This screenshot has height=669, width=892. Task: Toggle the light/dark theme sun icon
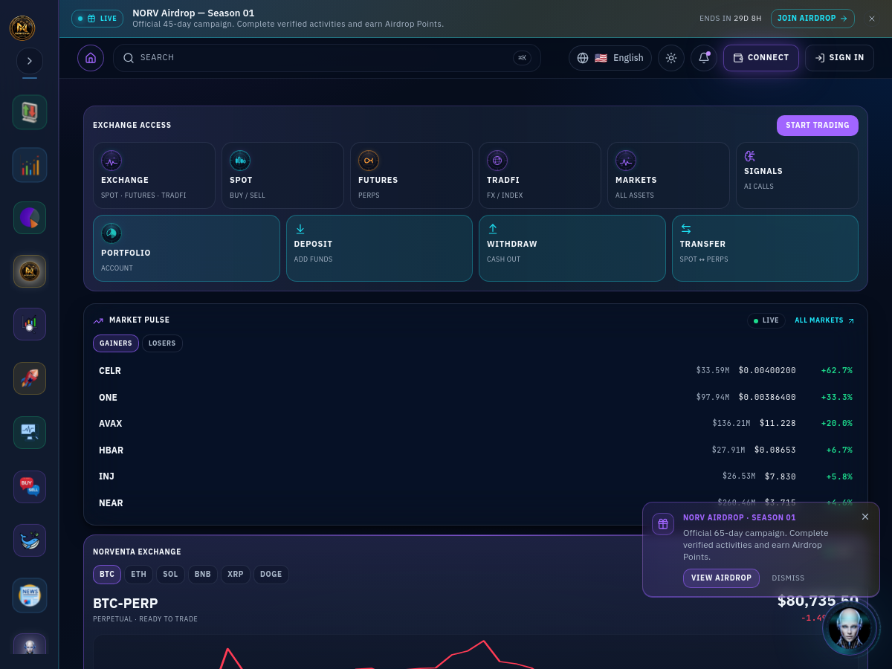coord(671,58)
